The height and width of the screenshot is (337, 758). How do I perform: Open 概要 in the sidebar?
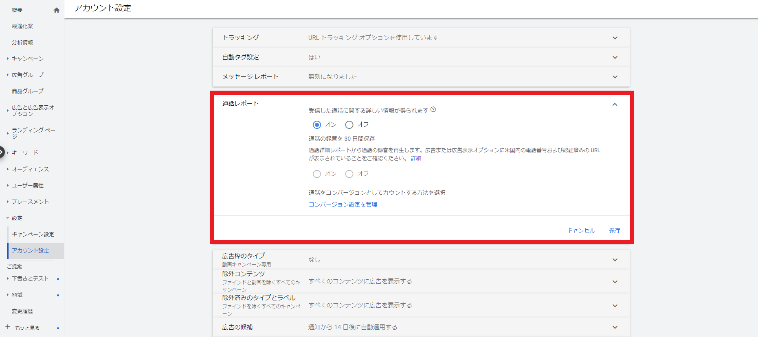tap(17, 10)
